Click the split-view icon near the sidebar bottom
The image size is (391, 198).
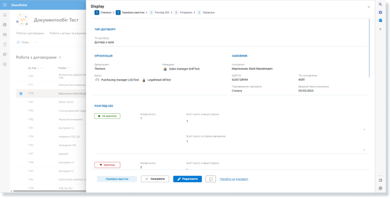click(x=380, y=180)
